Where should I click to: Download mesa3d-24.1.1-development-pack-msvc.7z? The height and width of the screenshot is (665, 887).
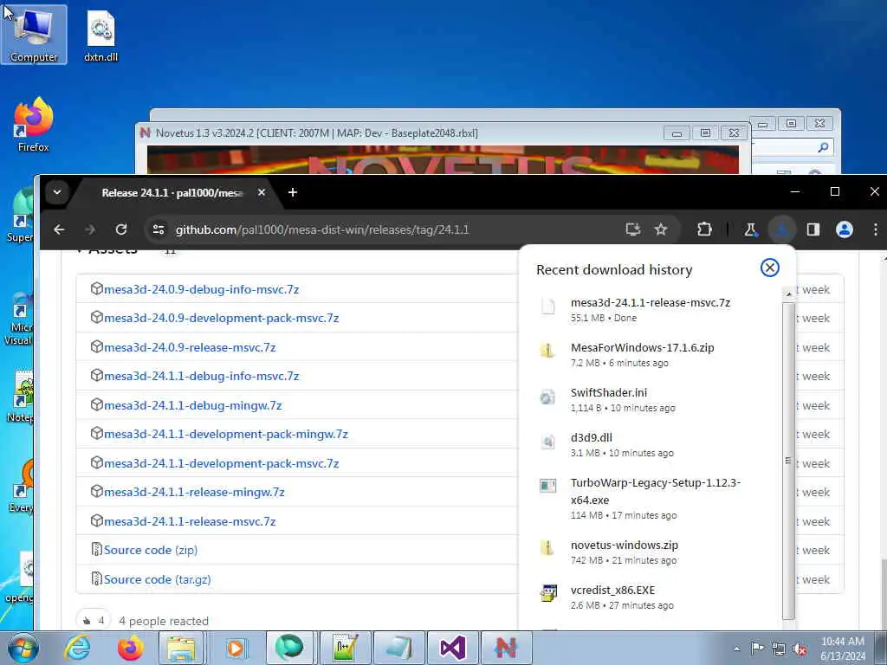coord(221,463)
